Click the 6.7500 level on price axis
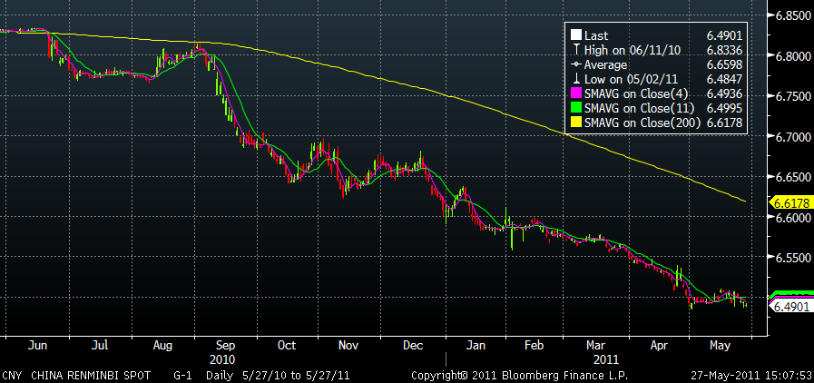Image resolution: width=814 pixels, height=383 pixels. 790,96
